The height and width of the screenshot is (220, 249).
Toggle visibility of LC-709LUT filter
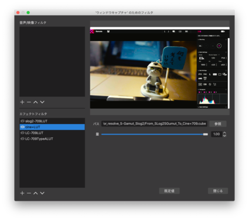22,133
